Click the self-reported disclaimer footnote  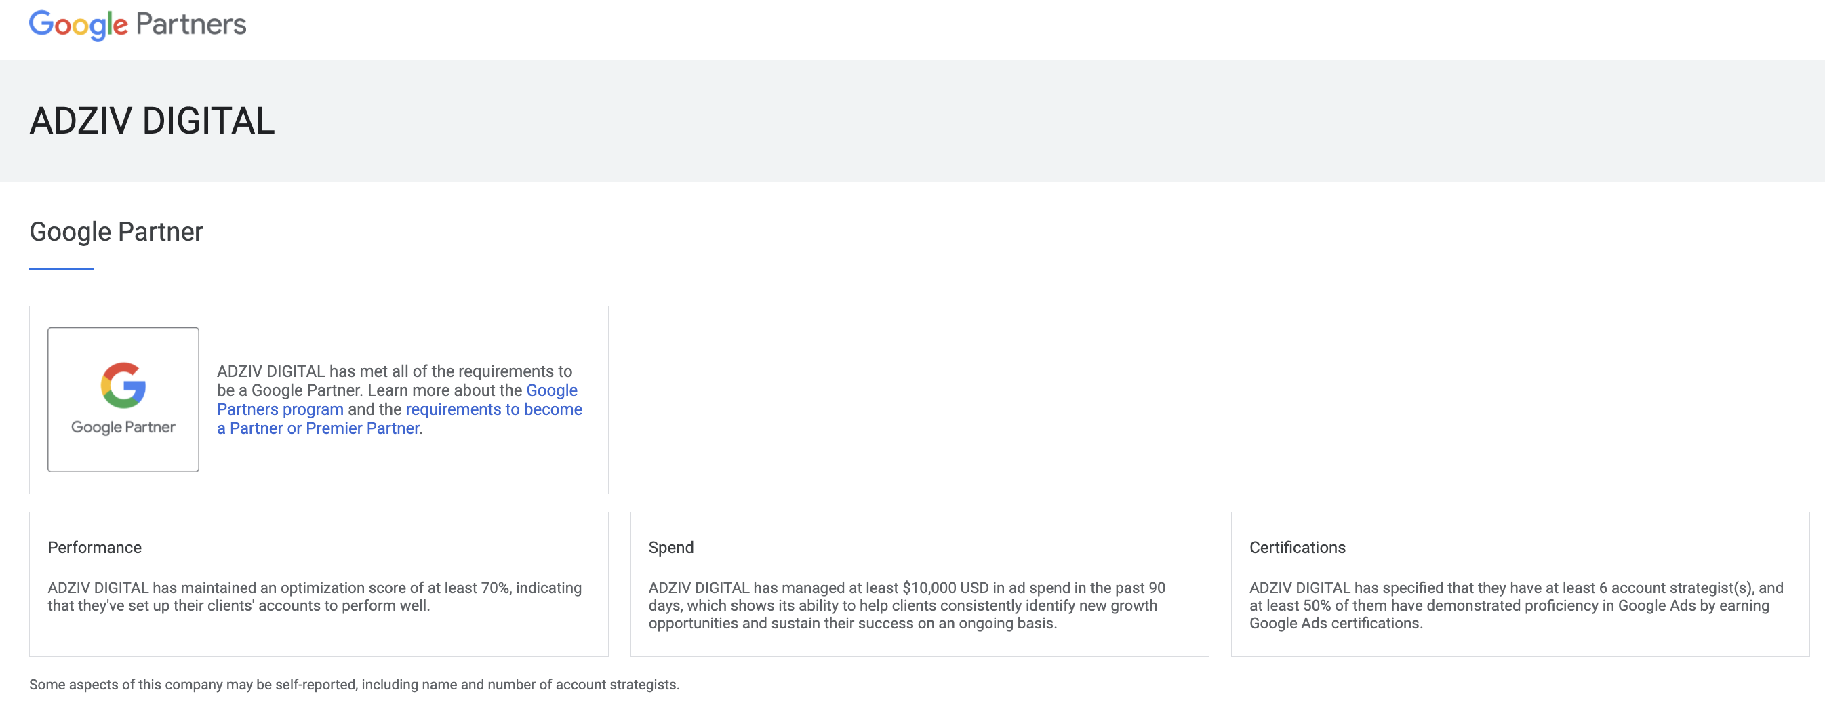tap(355, 685)
